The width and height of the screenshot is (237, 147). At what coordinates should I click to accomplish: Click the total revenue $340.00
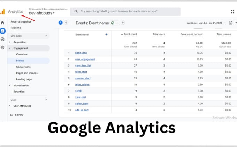(x=226, y=43)
